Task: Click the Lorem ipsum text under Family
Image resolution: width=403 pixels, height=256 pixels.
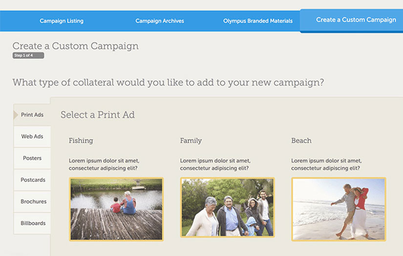Action: pos(215,164)
